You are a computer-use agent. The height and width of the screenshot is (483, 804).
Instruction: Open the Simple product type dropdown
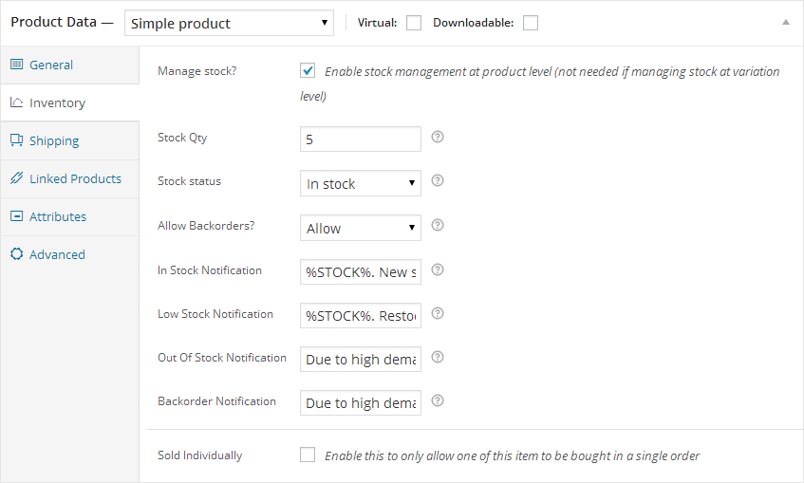(x=229, y=23)
